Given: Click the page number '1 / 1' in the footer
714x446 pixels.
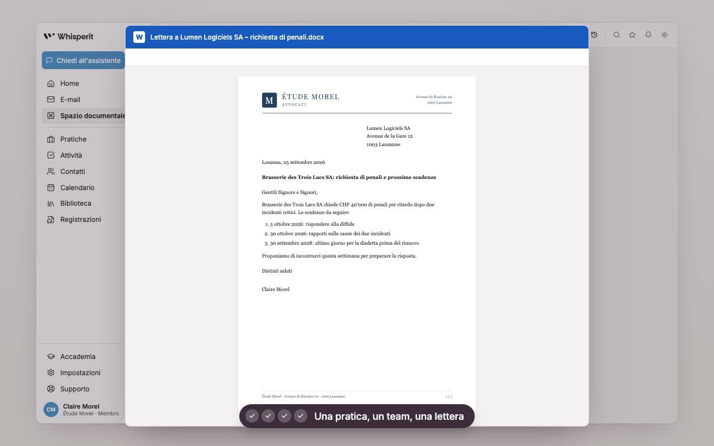Looking at the screenshot, I should (449, 396).
